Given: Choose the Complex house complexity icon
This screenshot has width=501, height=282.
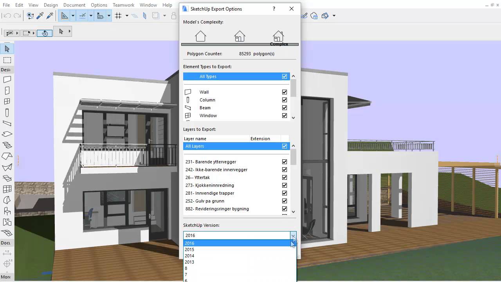Looking at the screenshot, I should pyautogui.click(x=278, y=36).
